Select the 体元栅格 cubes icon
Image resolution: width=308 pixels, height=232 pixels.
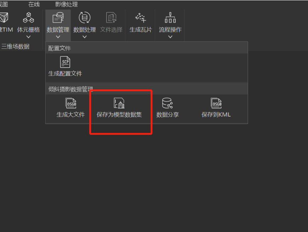28,17
